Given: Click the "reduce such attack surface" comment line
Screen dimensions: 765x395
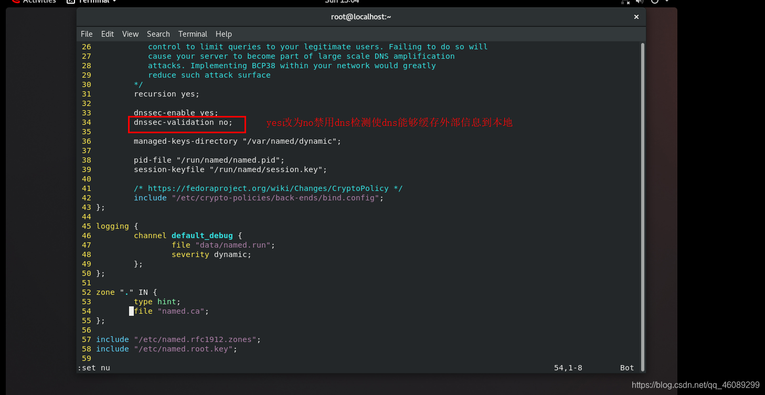Looking at the screenshot, I should tap(209, 75).
